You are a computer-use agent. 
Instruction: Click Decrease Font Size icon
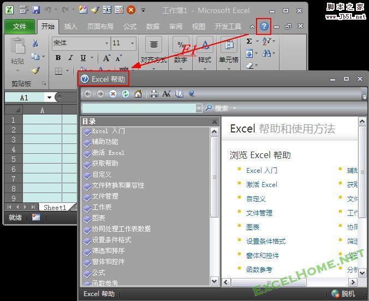[118, 58]
